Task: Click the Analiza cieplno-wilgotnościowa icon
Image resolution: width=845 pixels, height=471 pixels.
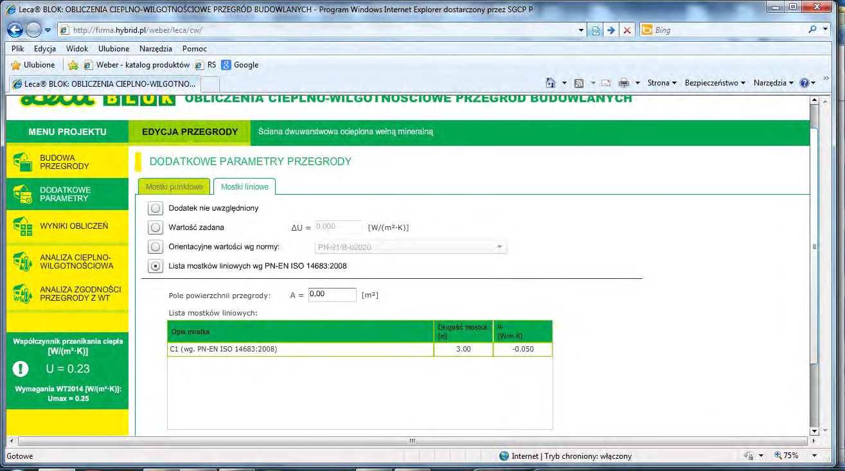Action: (x=22, y=262)
